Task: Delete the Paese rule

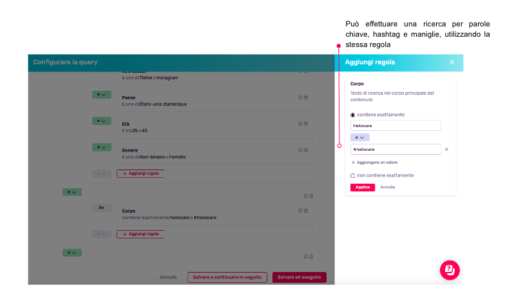Action: pos(307,97)
